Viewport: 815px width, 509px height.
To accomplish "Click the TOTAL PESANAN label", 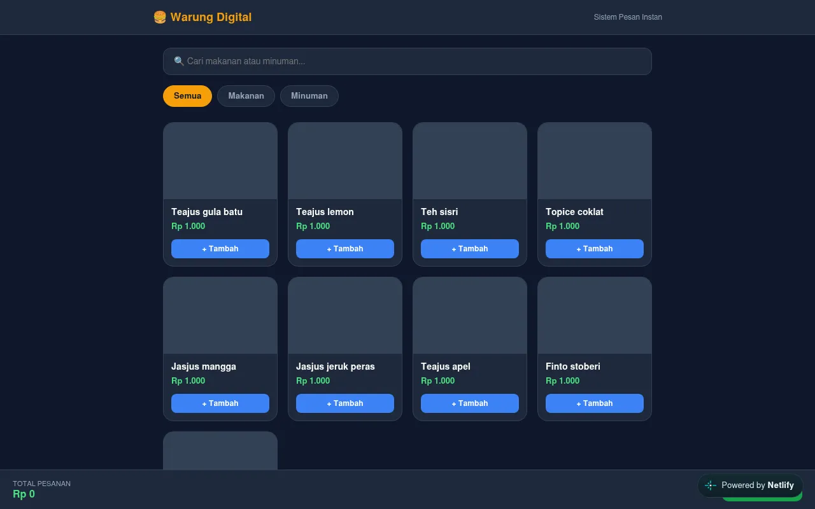I will point(41,484).
